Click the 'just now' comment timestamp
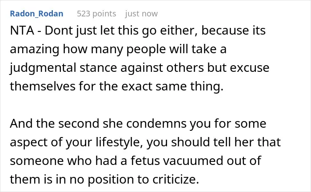 pyautogui.click(x=141, y=14)
